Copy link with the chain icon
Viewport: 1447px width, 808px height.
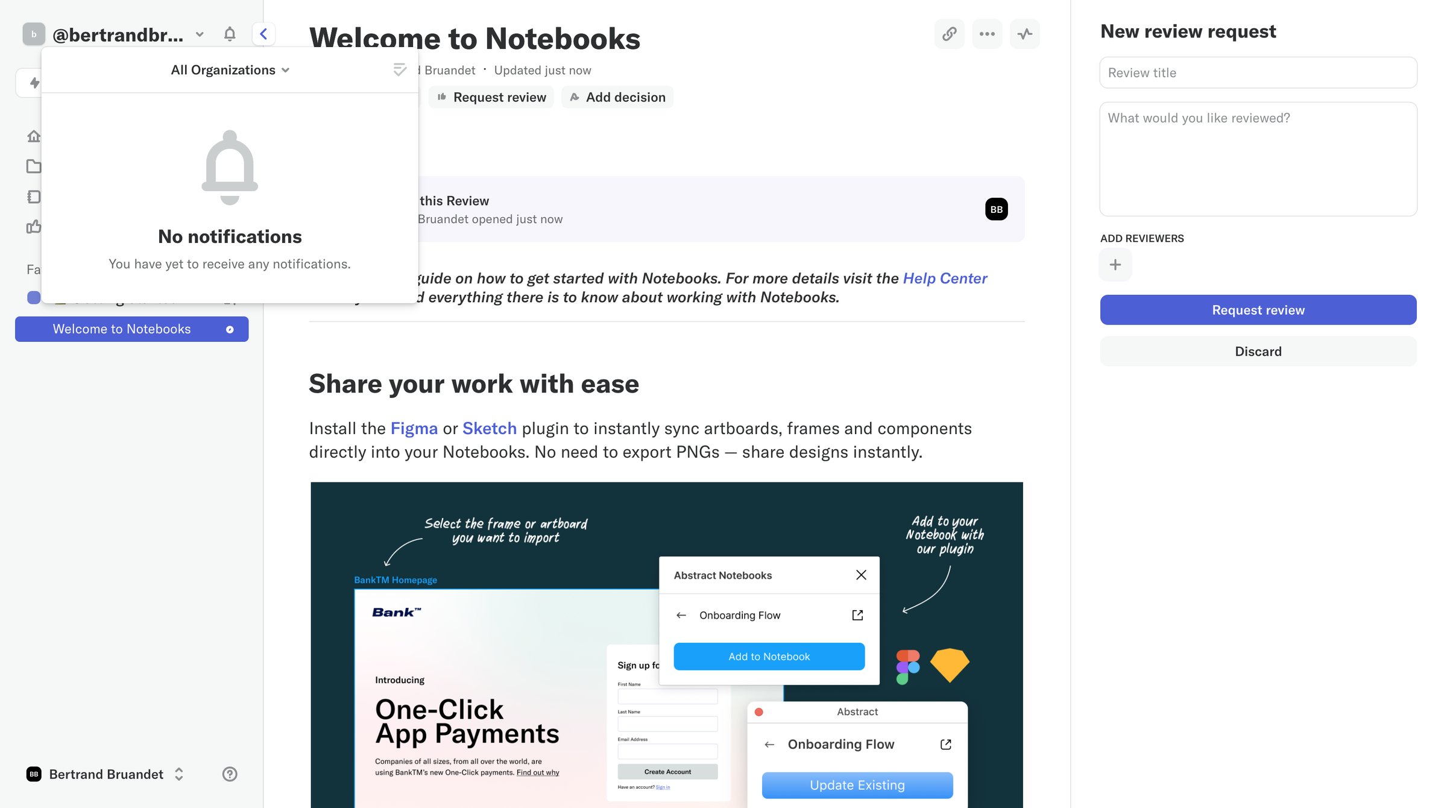(949, 34)
